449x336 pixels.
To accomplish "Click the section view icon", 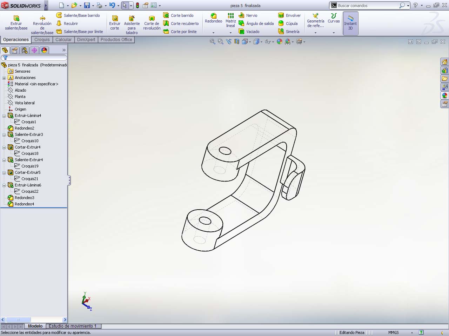I will point(237,41).
